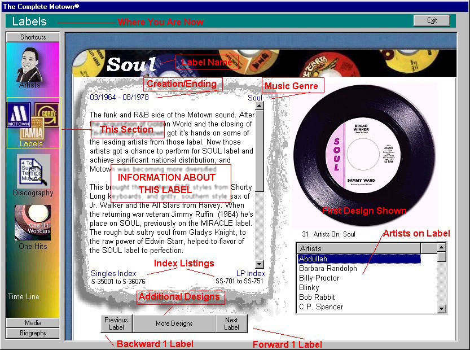
Task: Open the Discography shortcut icon
Action: tap(33, 176)
